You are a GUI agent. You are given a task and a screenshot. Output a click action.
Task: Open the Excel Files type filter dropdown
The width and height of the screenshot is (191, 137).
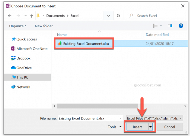point(155,118)
